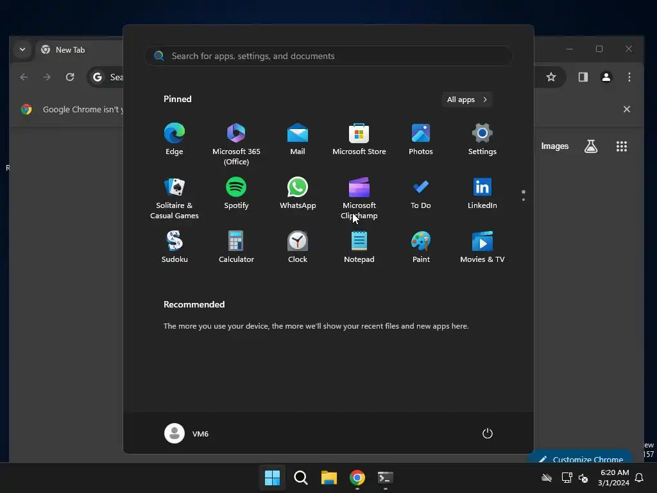Click the Google G icon in address bar
657x493 pixels.
coord(98,77)
